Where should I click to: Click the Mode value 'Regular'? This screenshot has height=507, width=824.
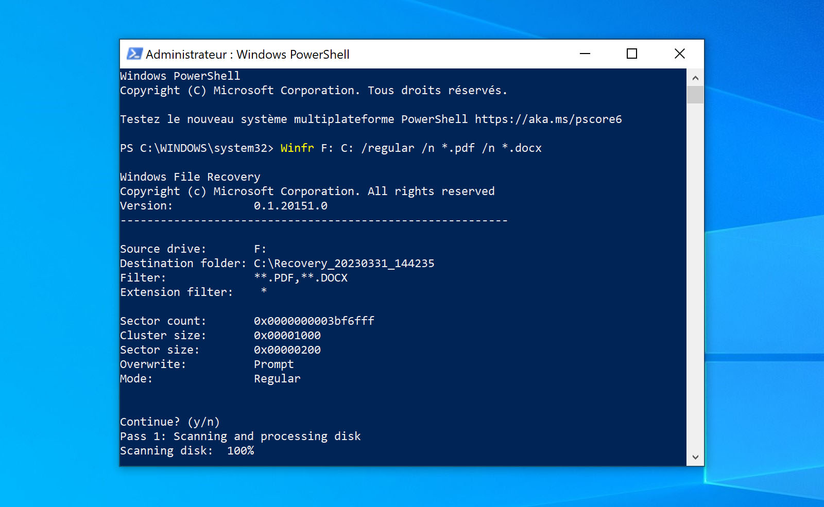277,379
